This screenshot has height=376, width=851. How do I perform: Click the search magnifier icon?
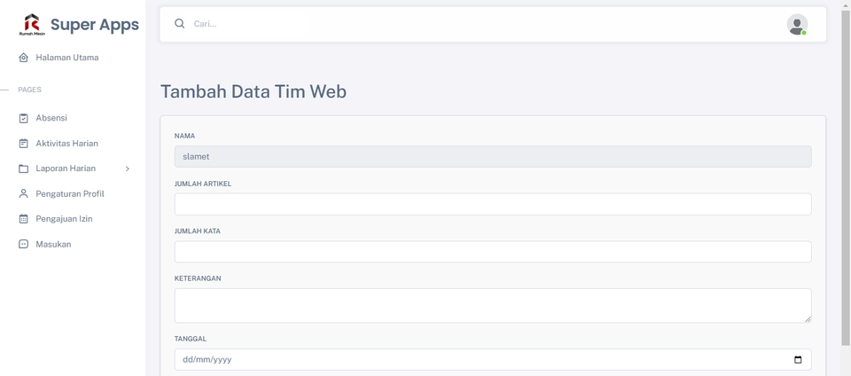pos(180,24)
